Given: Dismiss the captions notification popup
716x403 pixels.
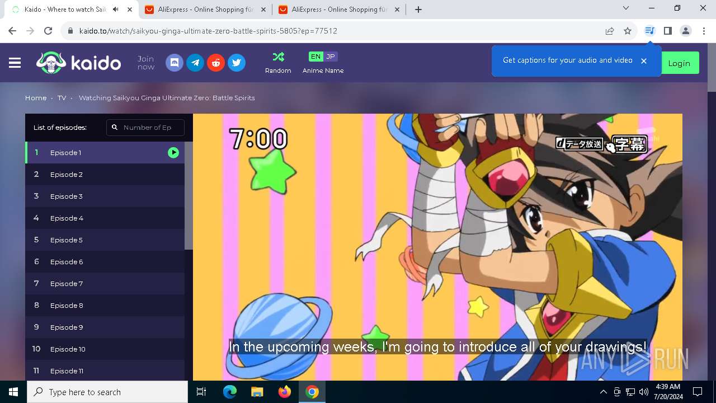Looking at the screenshot, I should tap(644, 60).
